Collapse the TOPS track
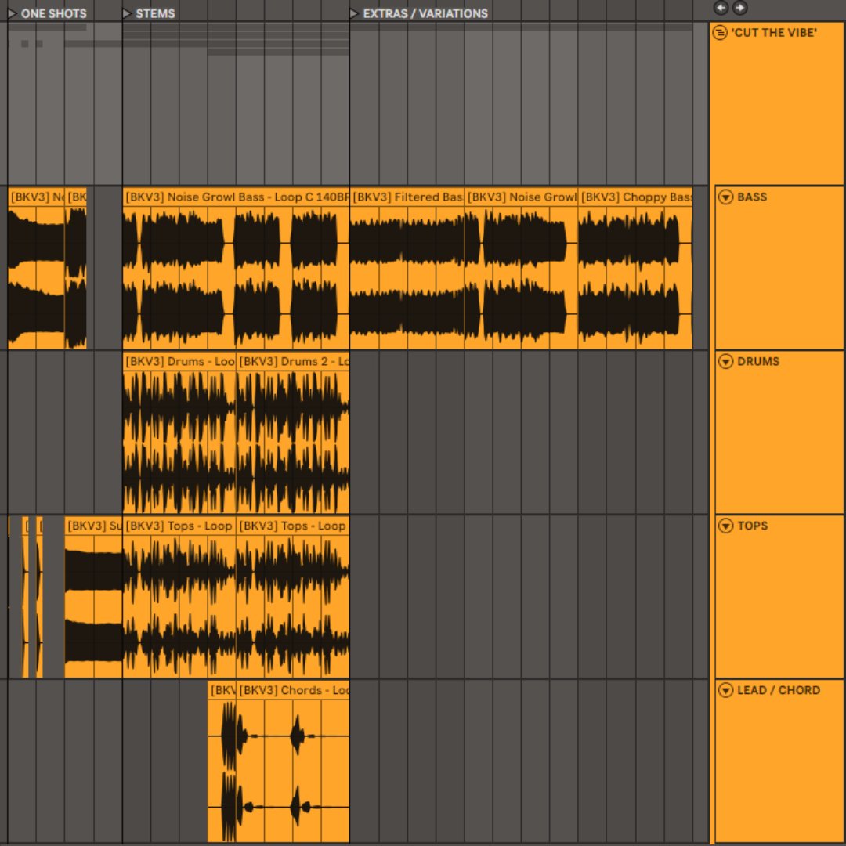This screenshot has height=846, width=846. click(726, 526)
